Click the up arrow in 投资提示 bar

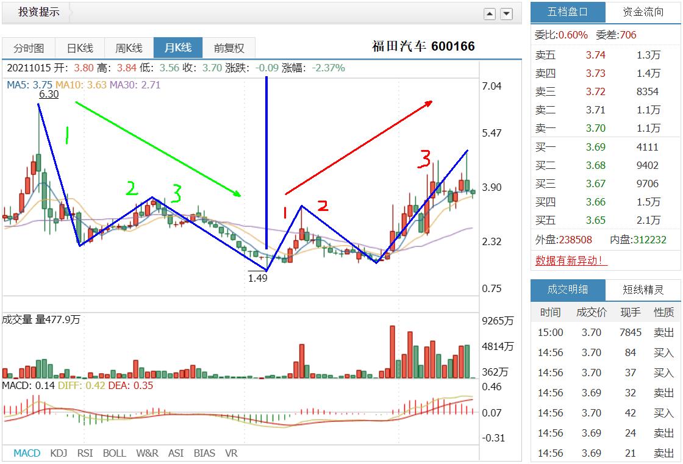(x=490, y=14)
